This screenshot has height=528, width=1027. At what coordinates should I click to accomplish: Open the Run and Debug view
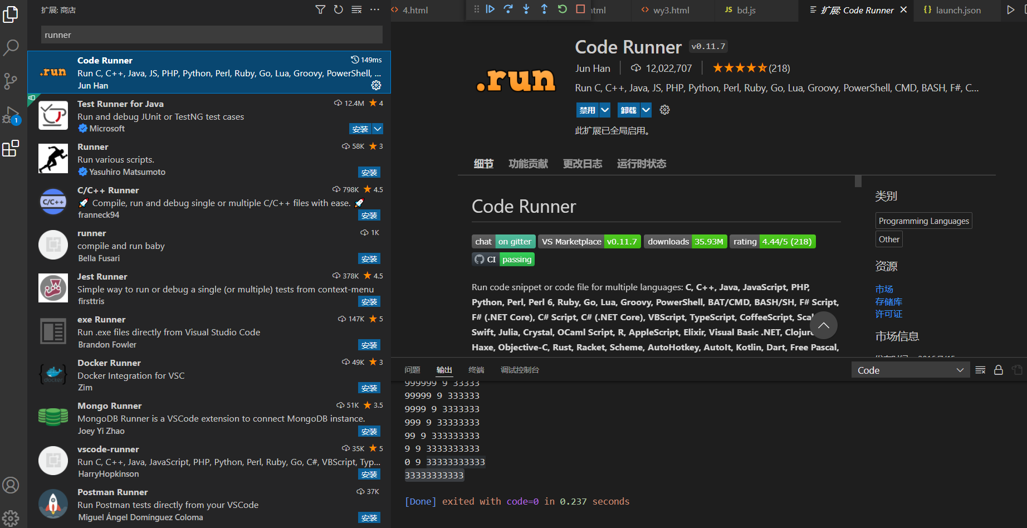pos(11,115)
